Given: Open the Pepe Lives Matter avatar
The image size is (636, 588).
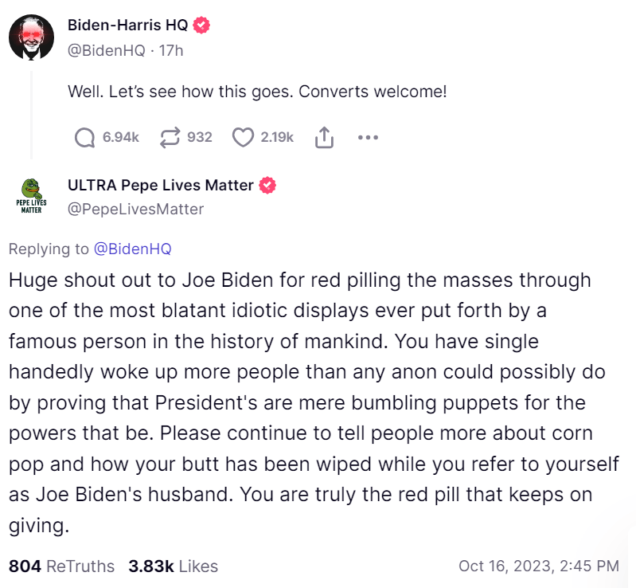Looking at the screenshot, I should (31, 197).
